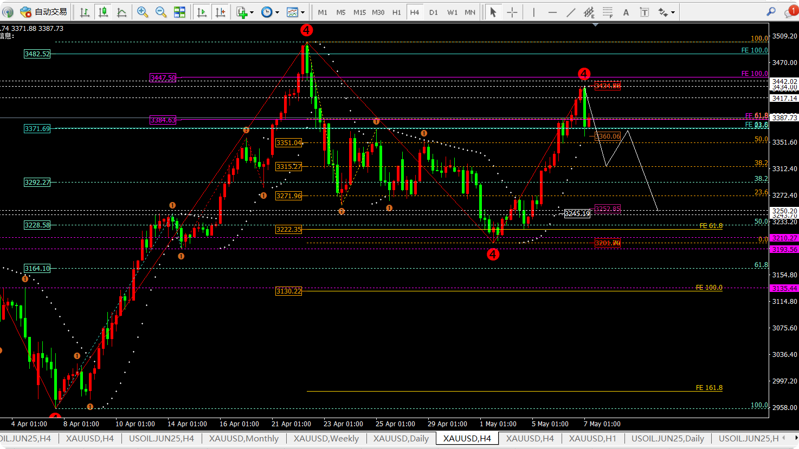This screenshot has height=449, width=799.
Task: Switch to the XAUUSD,Daily chart tab
Action: click(x=401, y=439)
